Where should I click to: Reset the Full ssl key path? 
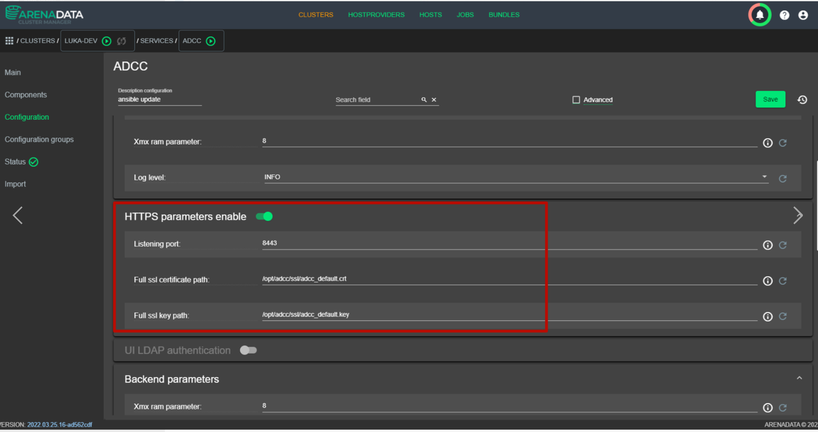(783, 317)
